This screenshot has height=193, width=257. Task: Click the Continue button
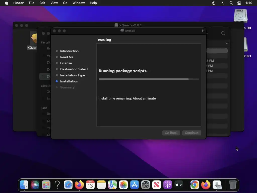tap(191, 133)
